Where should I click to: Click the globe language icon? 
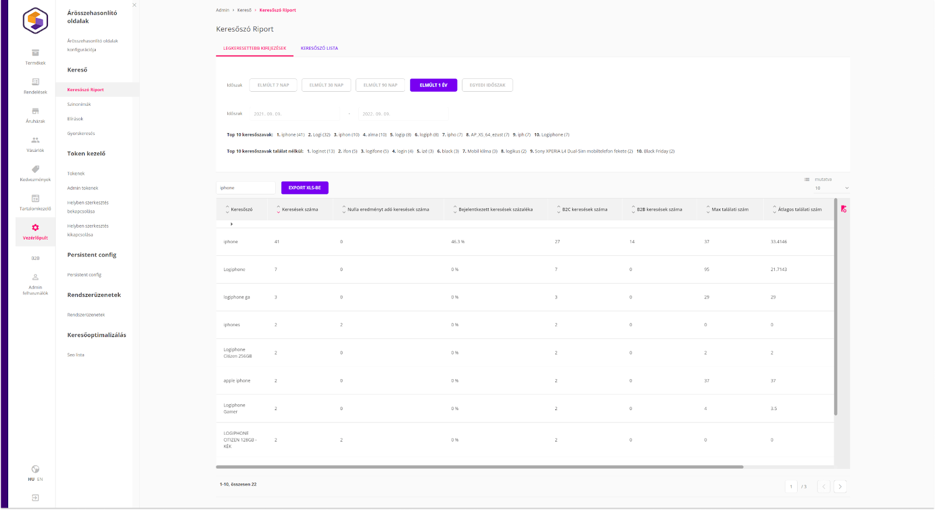tap(35, 469)
